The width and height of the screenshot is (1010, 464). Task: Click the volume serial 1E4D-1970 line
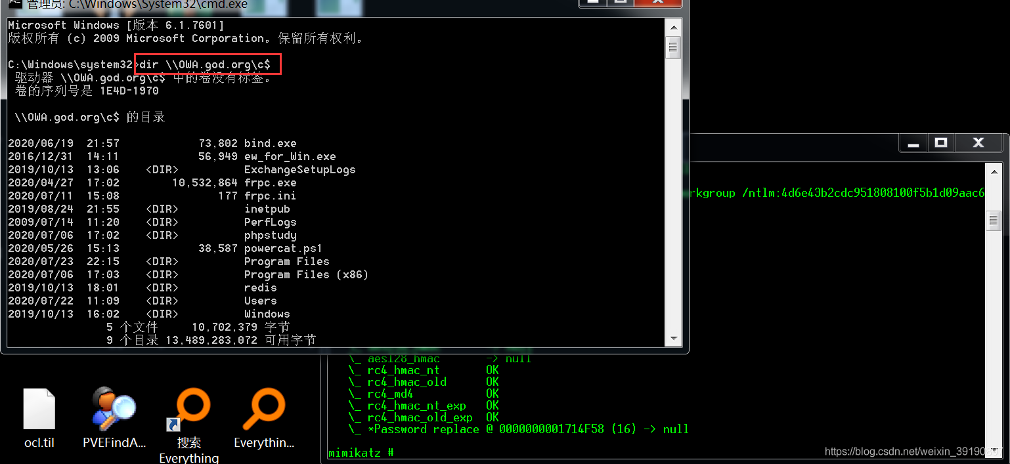87,91
